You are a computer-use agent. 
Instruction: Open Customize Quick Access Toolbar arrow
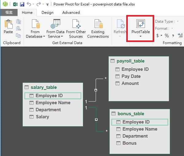[47, 5]
